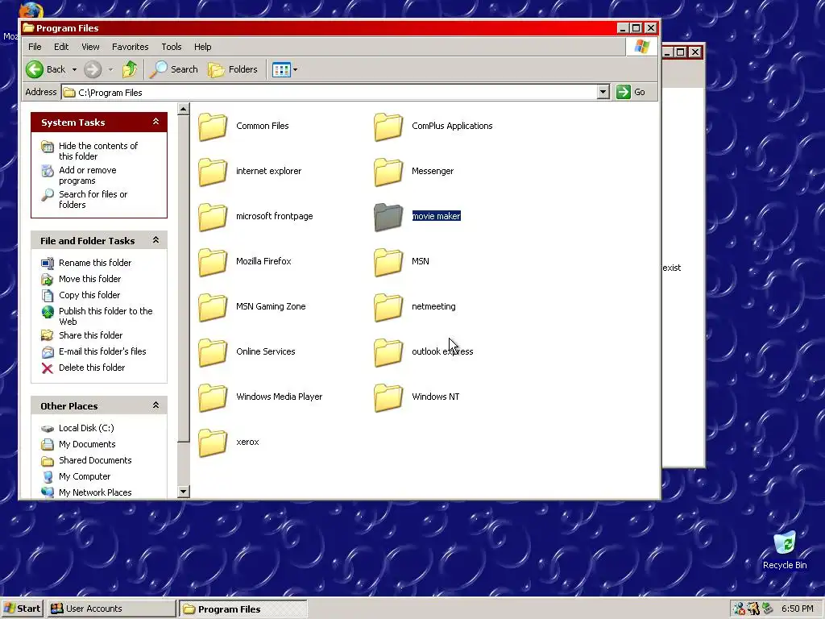
Task: Click the Up one level folder icon
Action: (130, 69)
